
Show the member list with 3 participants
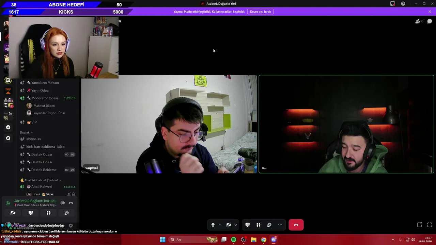[419, 21]
